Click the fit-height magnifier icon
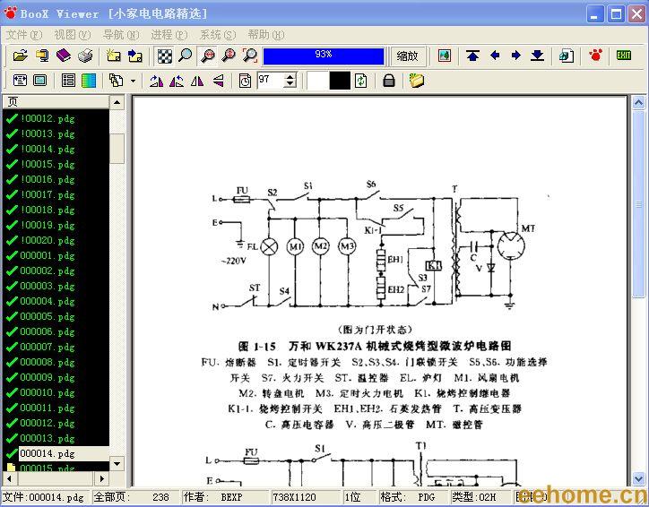The image size is (649, 507). (x=229, y=56)
